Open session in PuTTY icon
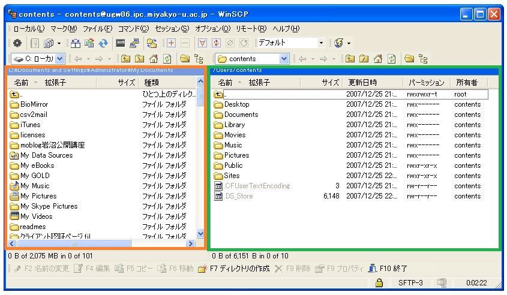 point(134,43)
